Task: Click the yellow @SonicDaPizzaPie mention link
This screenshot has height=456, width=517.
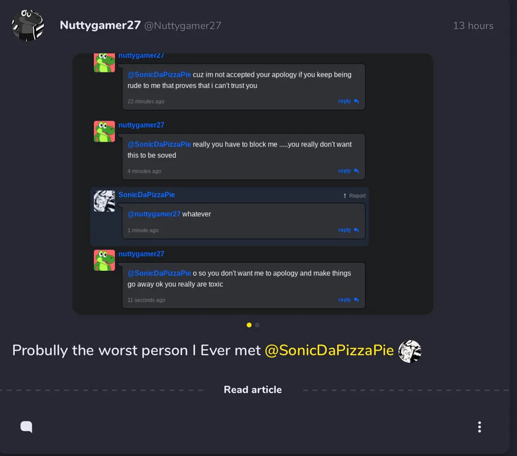Action: pyautogui.click(x=329, y=350)
